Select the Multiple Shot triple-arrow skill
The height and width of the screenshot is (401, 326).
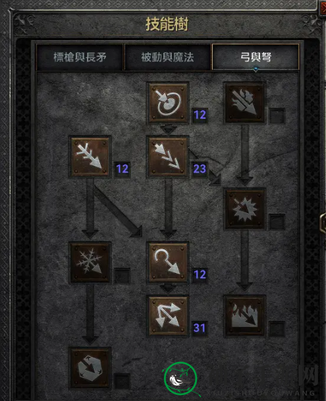tap(168, 157)
